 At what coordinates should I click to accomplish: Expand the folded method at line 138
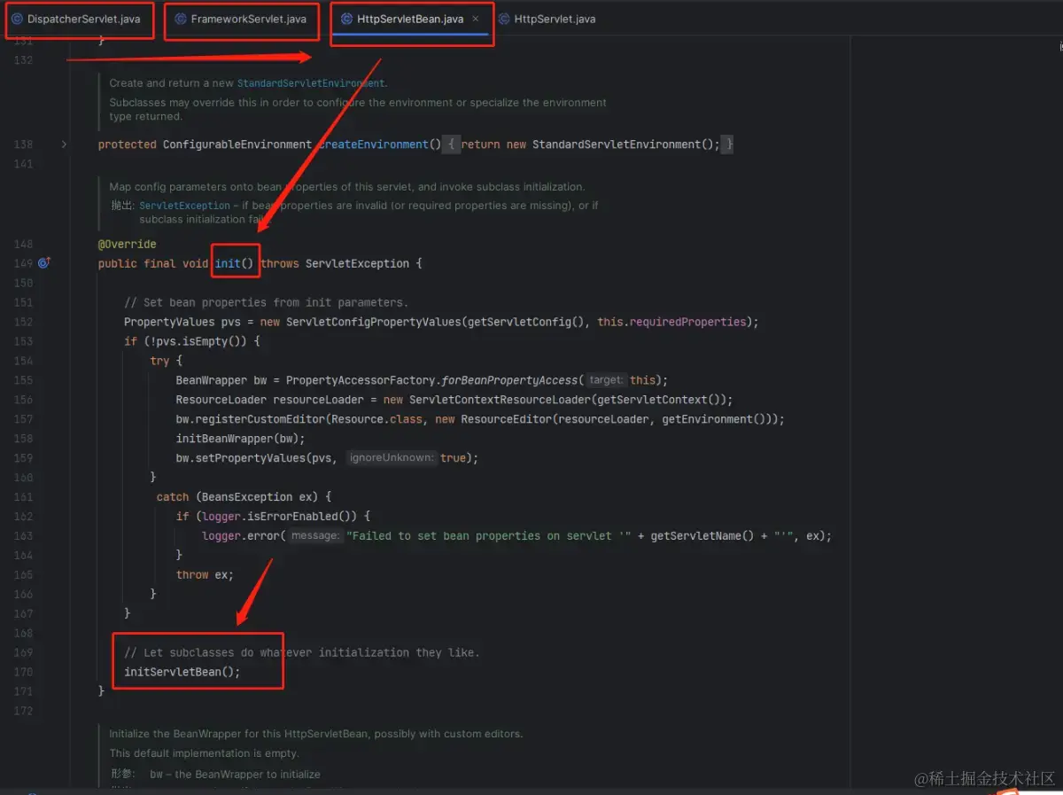(64, 144)
